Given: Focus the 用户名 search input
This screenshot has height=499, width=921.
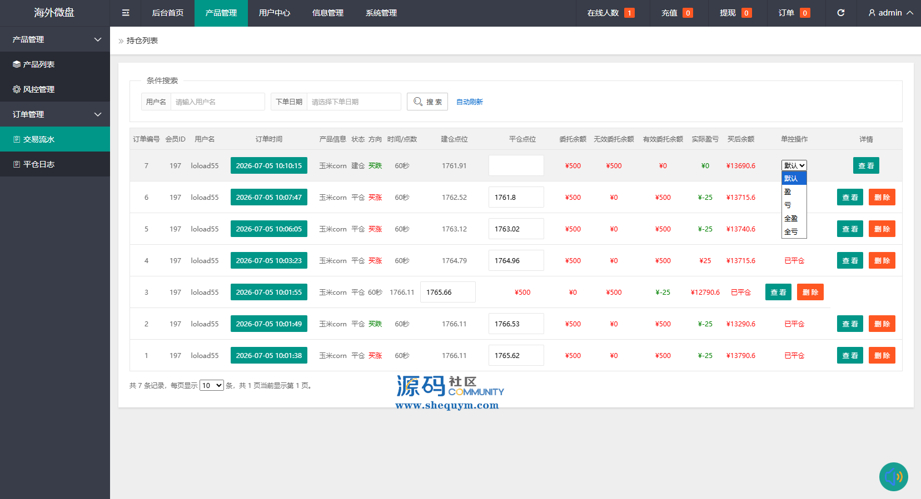Looking at the screenshot, I should pos(217,102).
